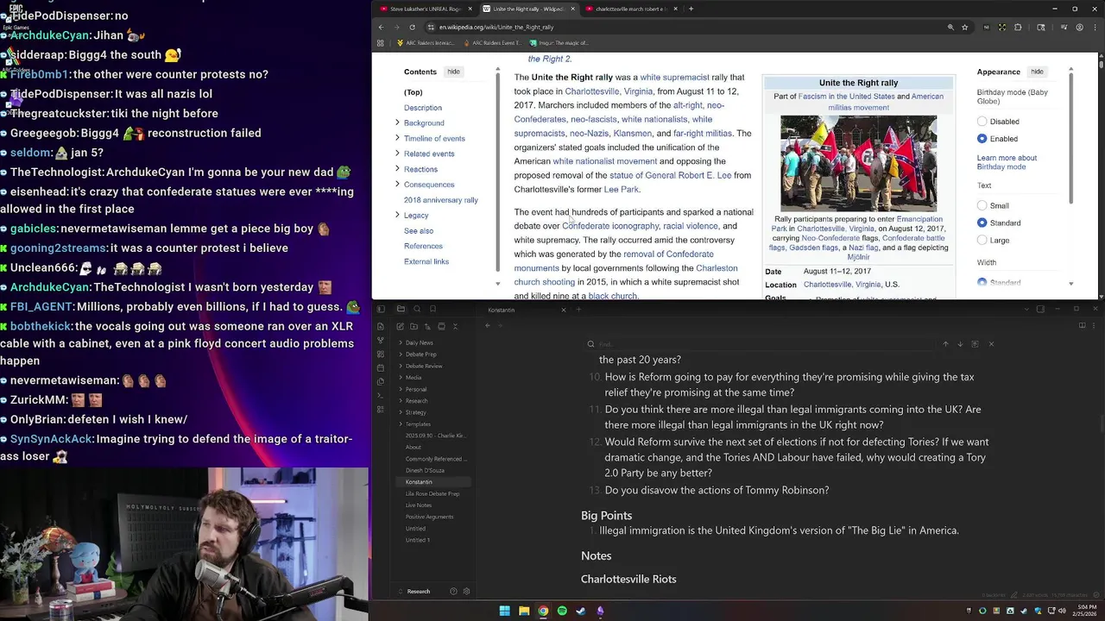Select Birthday mode Disabled radio button
Screen dimensions: 1105x621
(982, 122)
